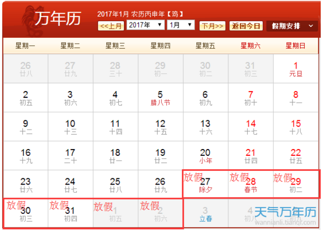The height and width of the screenshot is (231, 323).
Task: Select greyed December 30 初二
Action: 205,69
